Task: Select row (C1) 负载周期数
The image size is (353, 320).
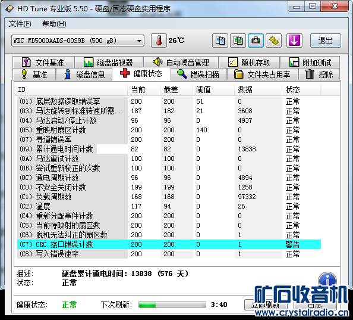Action: pos(169,197)
